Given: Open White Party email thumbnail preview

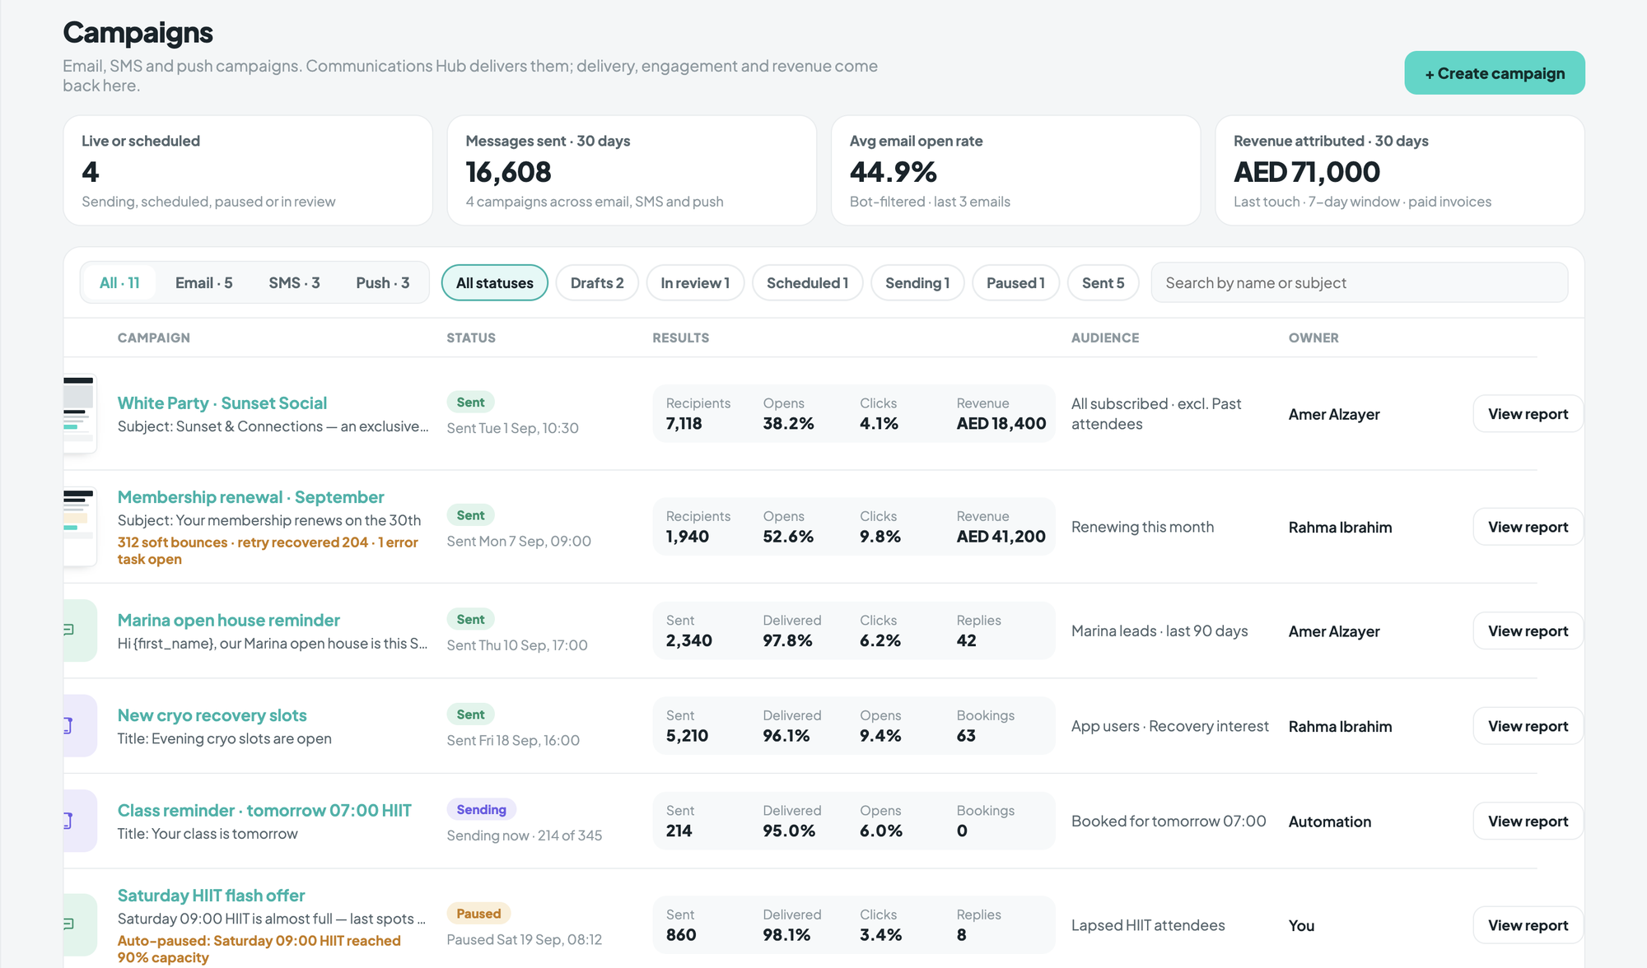Looking at the screenshot, I should (80, 413).
